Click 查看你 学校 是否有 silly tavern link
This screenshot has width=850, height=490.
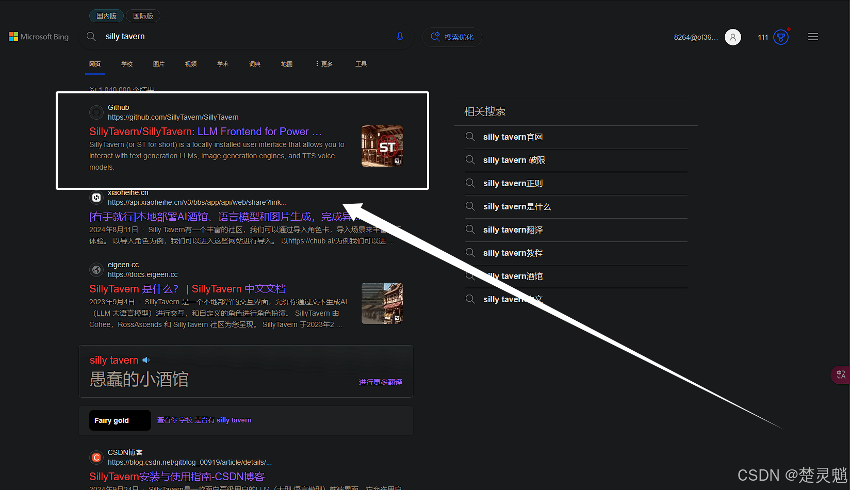[204, 420]
